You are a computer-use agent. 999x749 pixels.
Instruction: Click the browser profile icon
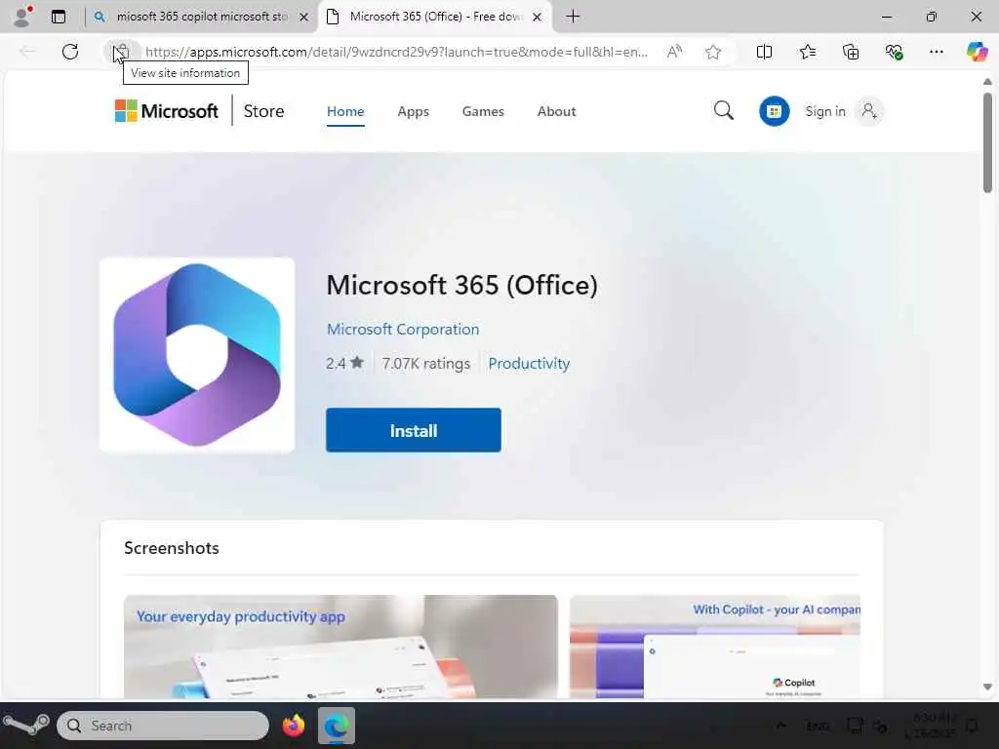(x=22, y=17)
